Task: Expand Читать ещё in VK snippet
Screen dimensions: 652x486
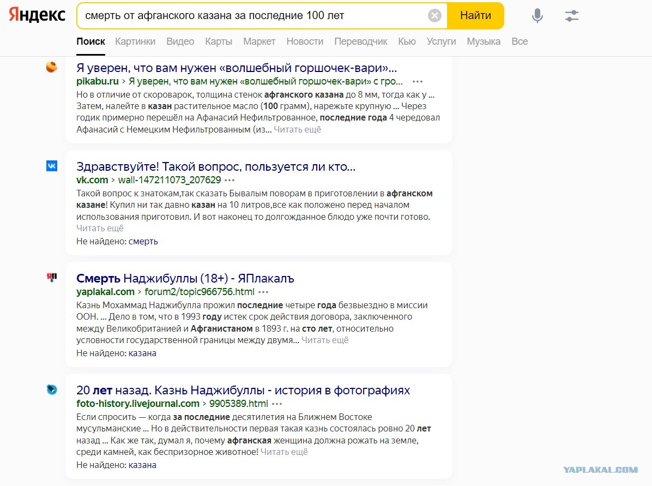Action: (x=100, y=228)
